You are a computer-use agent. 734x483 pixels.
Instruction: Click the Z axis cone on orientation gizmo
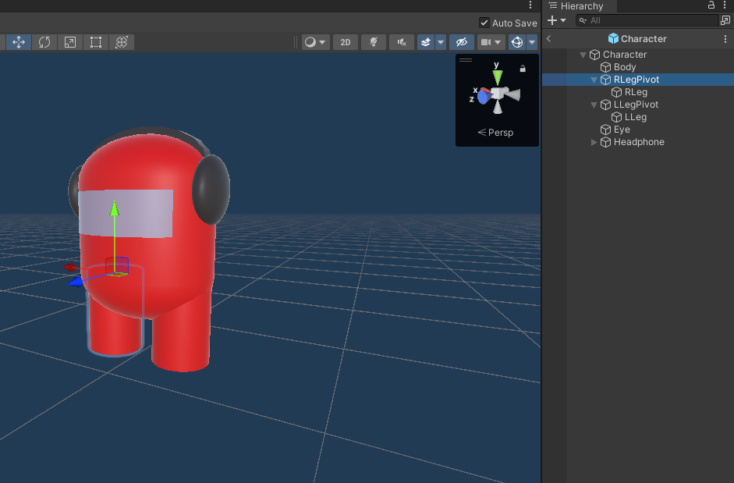coord(483,97)
